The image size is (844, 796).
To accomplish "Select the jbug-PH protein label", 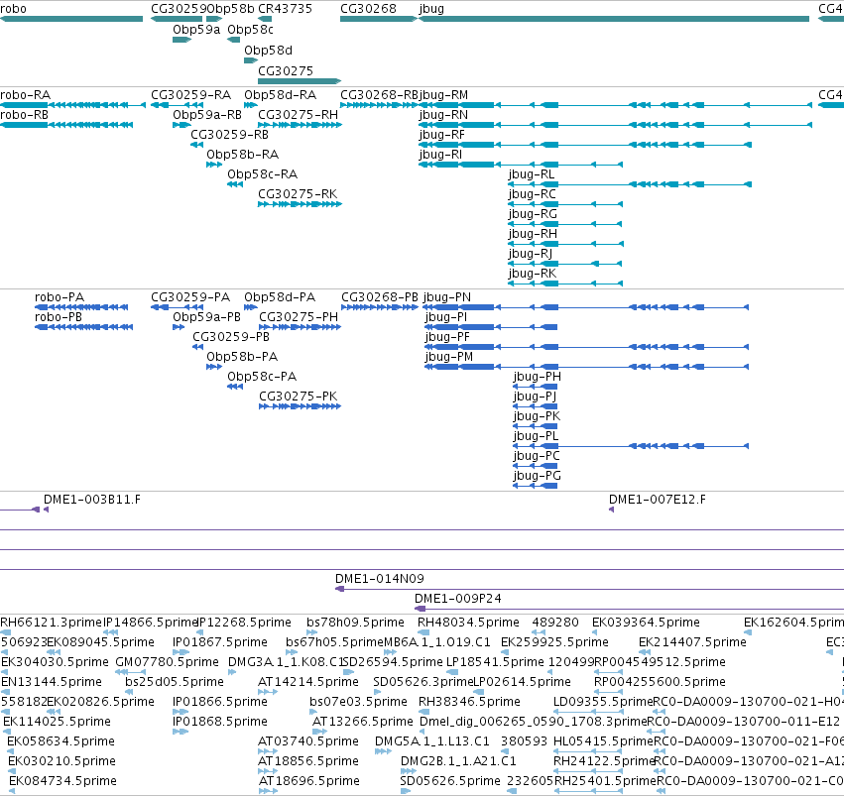I will pos(537,377).
